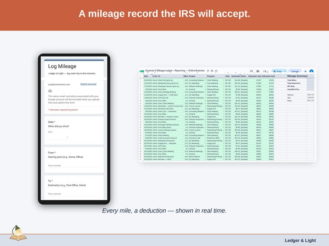Focus the From 'Your answer' field
Screen dimensions: 329x246
74,166
